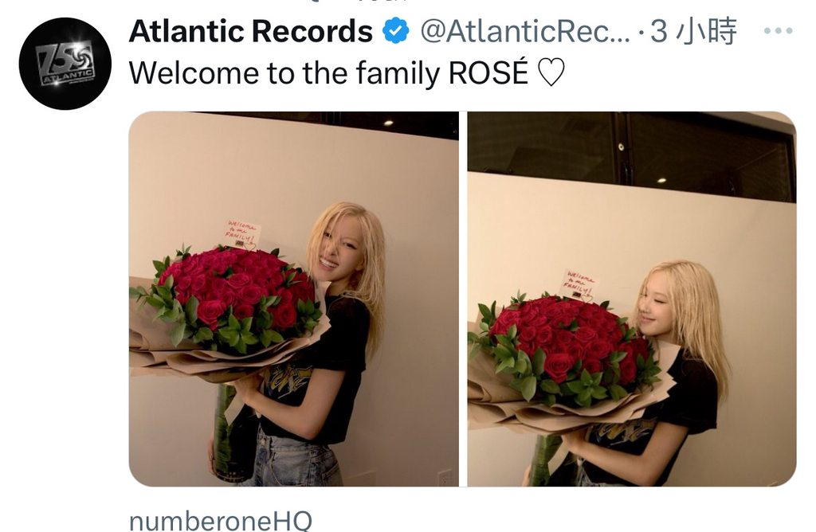Viewport: 816px width, 532px height.
Task: Open the left photo of the tweet
Action: (x=293, y=299)
